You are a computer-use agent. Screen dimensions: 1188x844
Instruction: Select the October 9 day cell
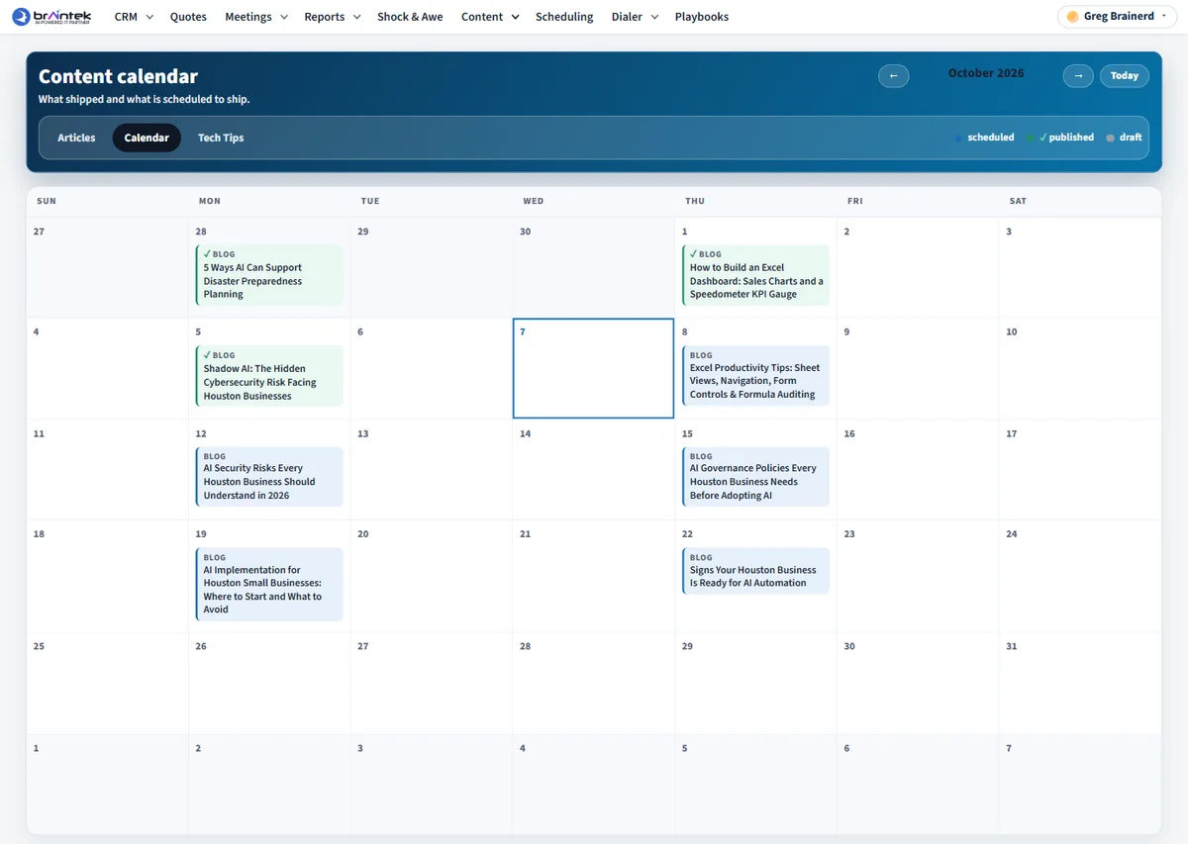(918, 368)
